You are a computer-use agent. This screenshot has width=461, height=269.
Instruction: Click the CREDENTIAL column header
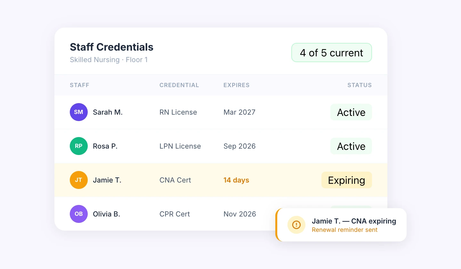point(179,85)
